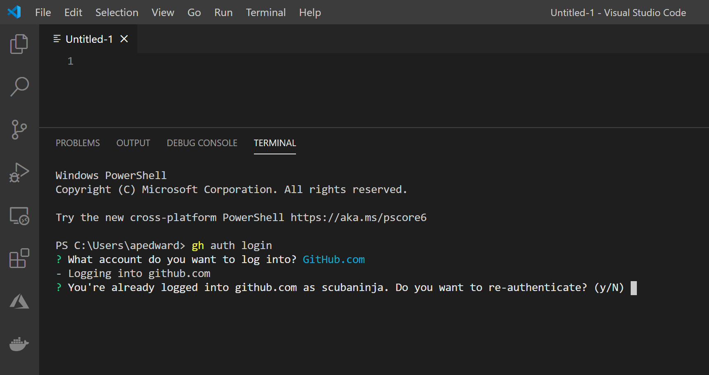Open the Search view
This screenshot has width=709, height=375.
pos(19,86)
